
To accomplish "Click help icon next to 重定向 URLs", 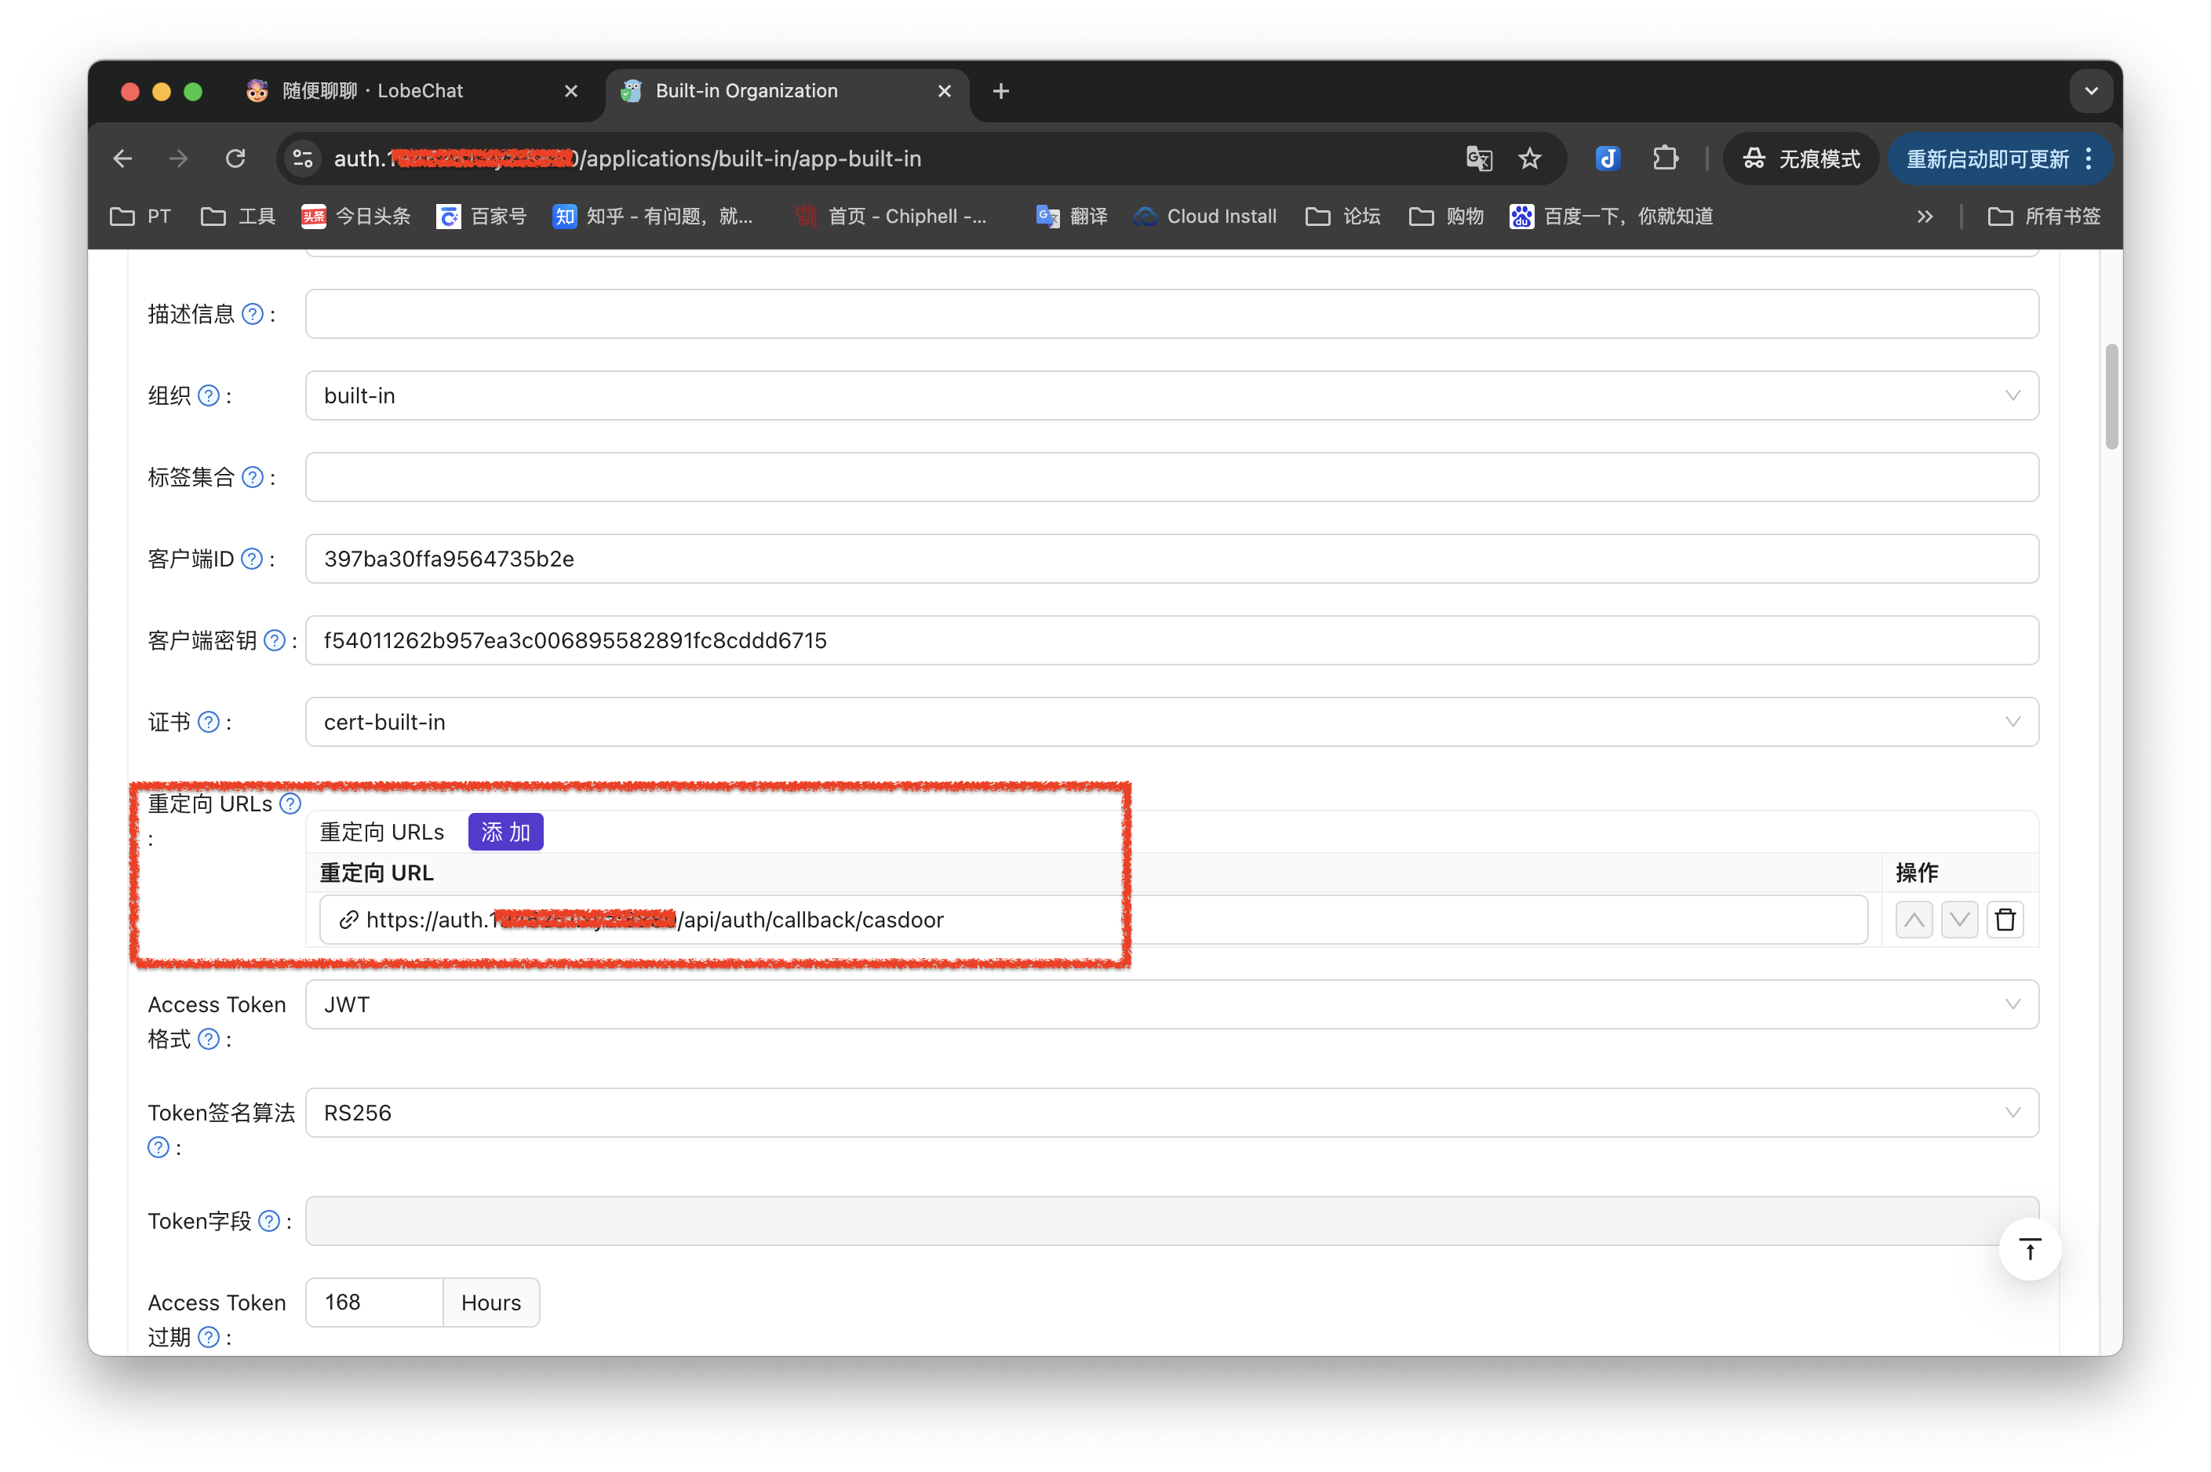I will pyautogui.click(x=290, y=804).
